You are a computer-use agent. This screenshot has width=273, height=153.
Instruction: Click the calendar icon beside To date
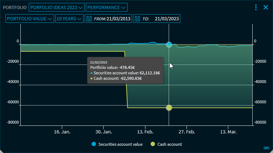point(137,18)
